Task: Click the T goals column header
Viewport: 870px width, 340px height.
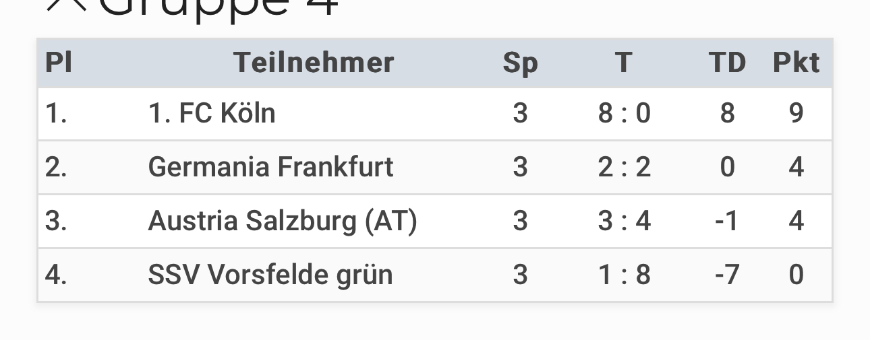Action: [x=624, y=63]
